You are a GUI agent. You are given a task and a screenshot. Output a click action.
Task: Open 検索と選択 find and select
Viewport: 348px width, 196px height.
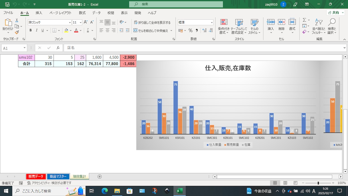click(x=332, y=27)
